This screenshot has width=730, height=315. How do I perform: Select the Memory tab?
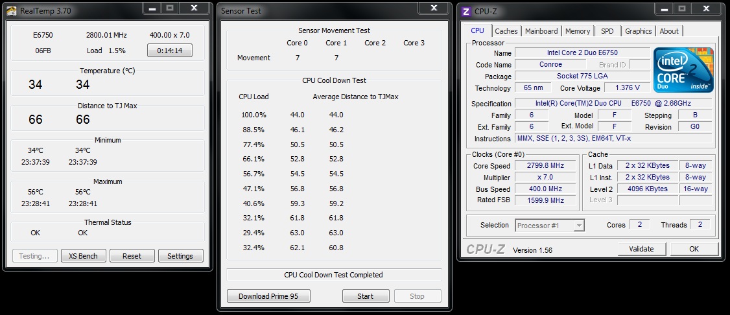(578, 31)
